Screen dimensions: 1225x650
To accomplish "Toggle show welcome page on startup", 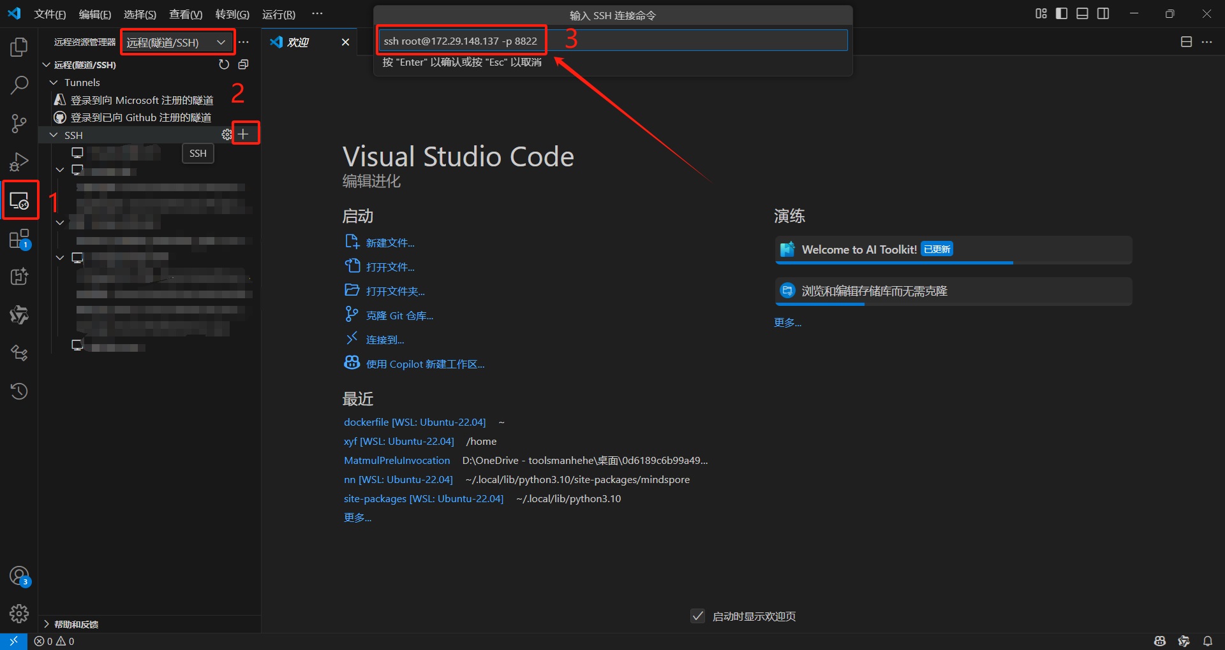I will coord(698,616).
